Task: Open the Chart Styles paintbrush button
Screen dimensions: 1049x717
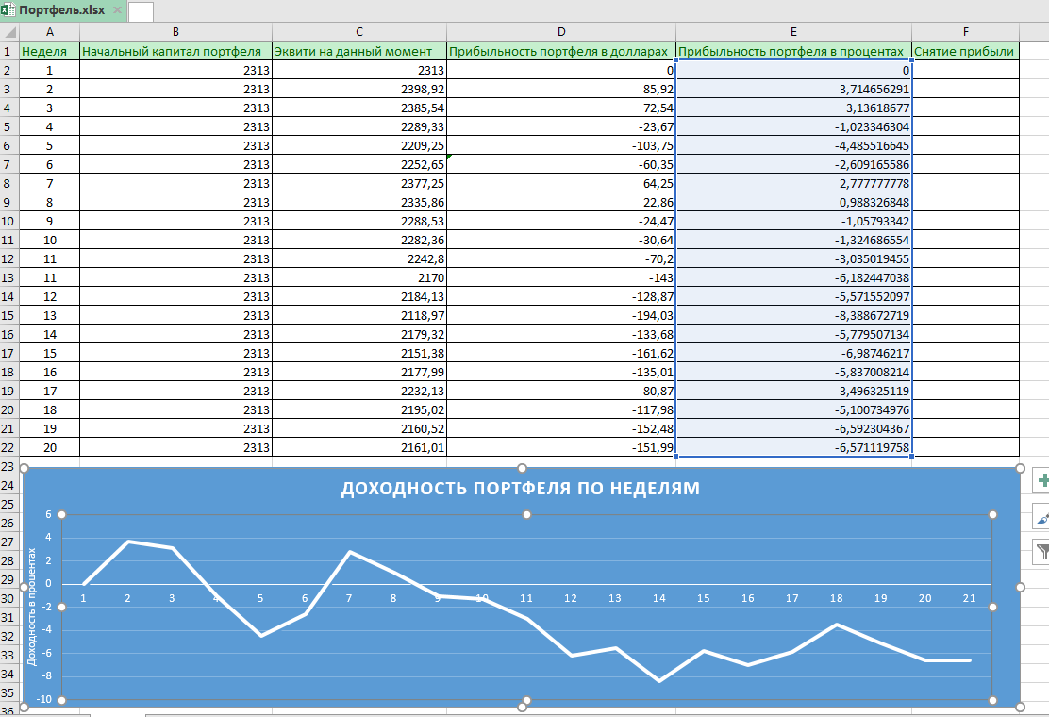Action: click(x=1041, y=517)
